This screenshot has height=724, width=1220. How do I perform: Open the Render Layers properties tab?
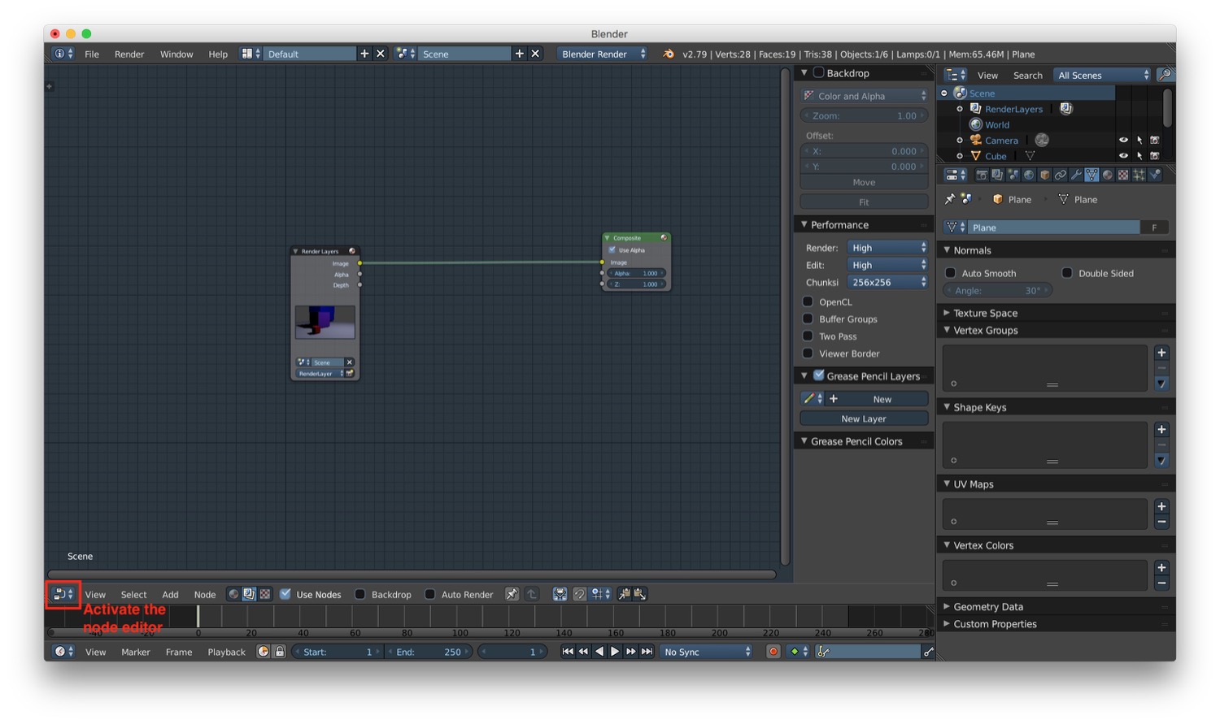997,175
